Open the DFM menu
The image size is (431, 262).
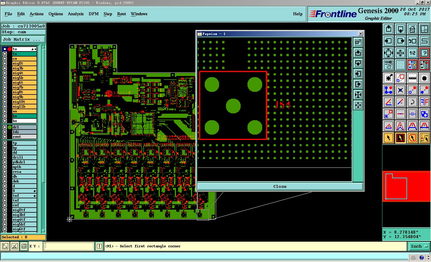(x=93, y=14)
